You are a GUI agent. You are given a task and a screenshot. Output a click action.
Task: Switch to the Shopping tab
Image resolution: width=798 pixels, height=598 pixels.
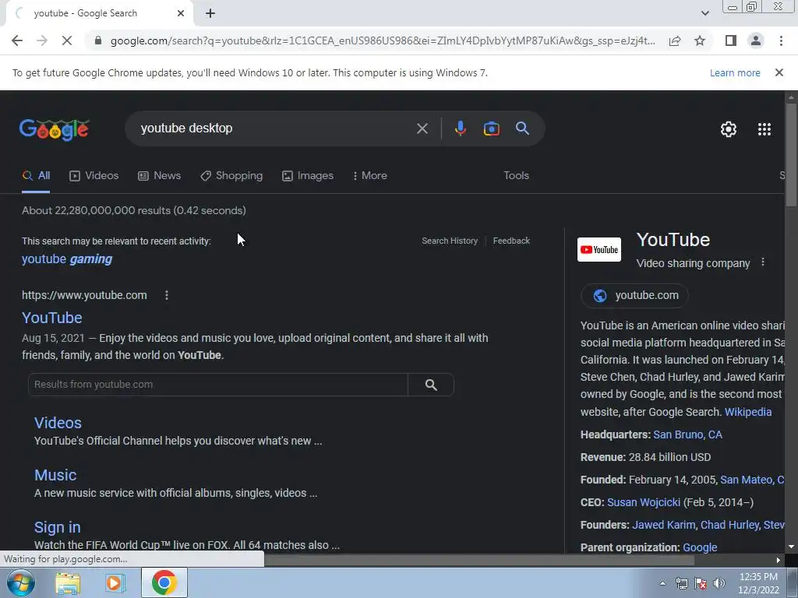pos(231,175)
